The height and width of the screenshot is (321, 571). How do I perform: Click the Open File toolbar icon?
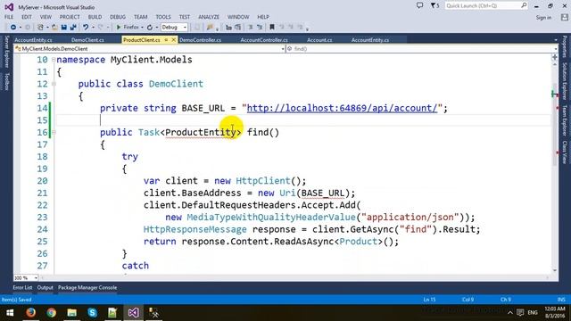54,28
